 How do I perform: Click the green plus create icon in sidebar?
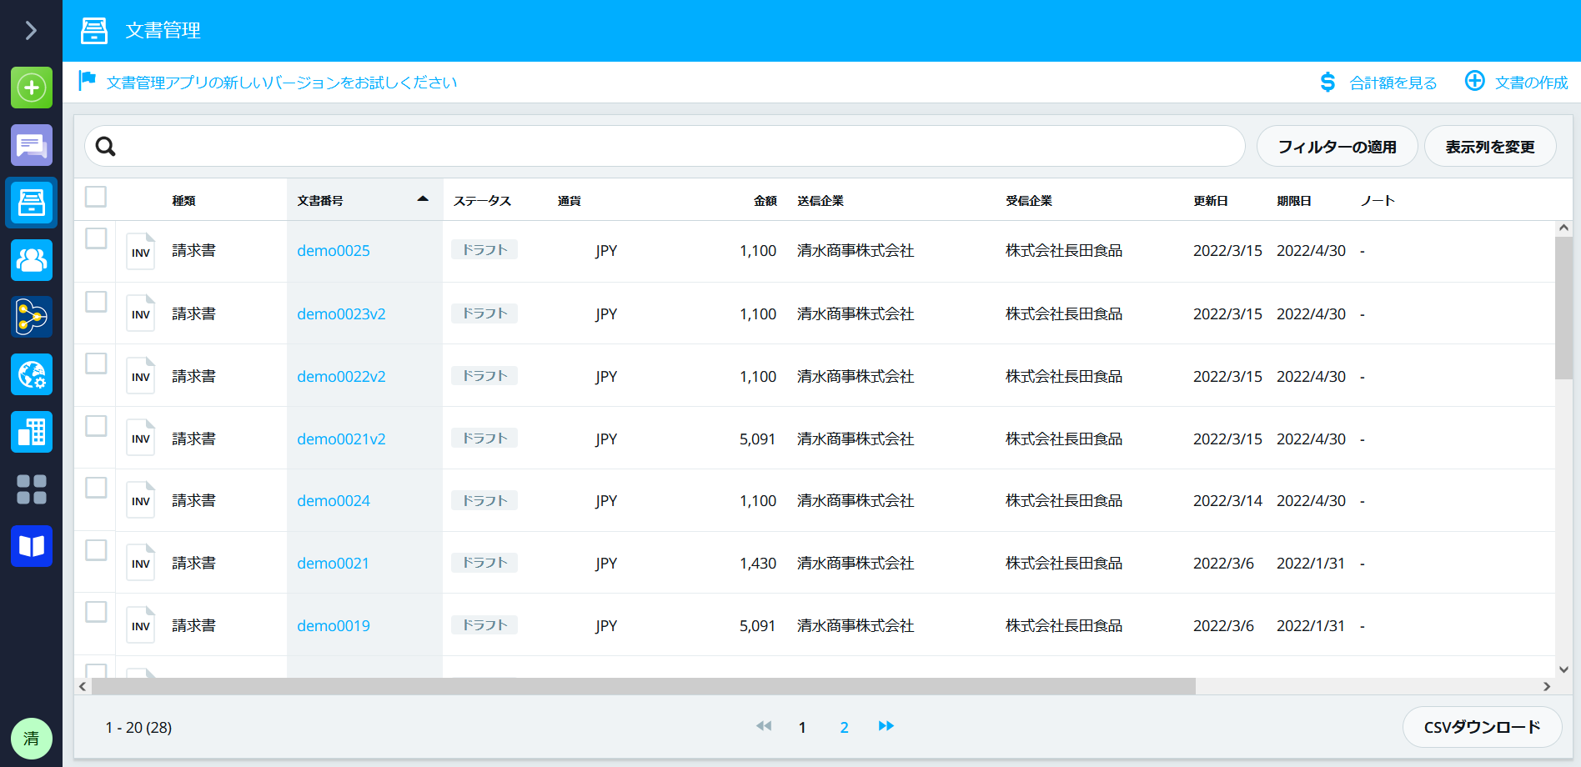[x=32, y=88]
